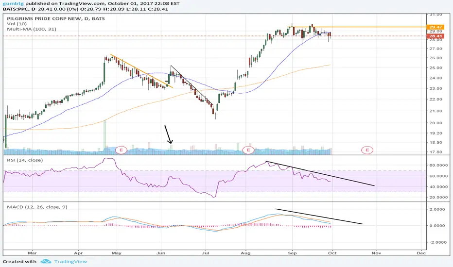Screen dimensions: 453x267
Task: Click the Jun label on time axis
Action: pos(160,253)
